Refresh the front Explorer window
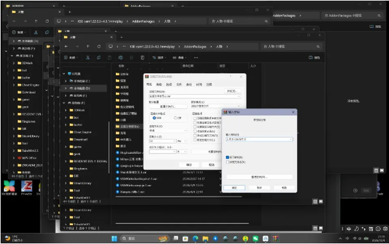 99,46
